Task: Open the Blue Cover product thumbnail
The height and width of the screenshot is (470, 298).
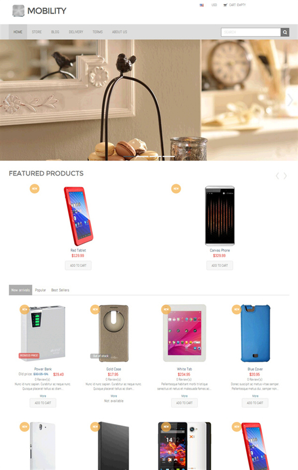Action: tap(255, 333)
